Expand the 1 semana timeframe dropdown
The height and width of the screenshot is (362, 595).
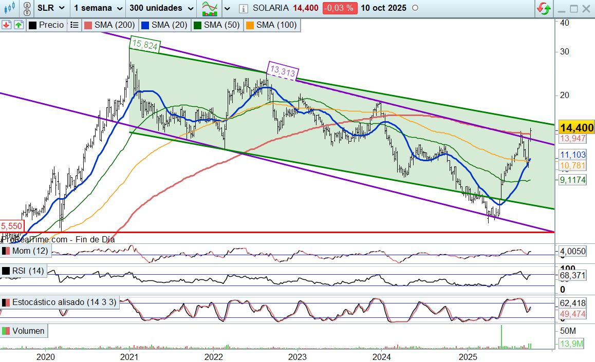pos(97,8)
